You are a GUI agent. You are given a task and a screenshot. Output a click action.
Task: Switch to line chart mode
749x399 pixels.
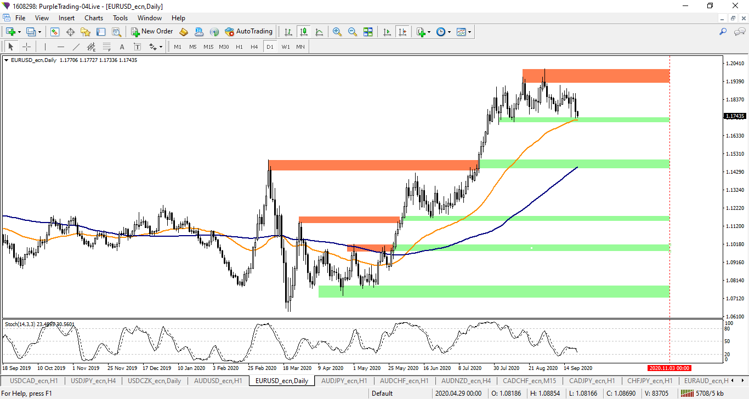(x=319, y=32)
